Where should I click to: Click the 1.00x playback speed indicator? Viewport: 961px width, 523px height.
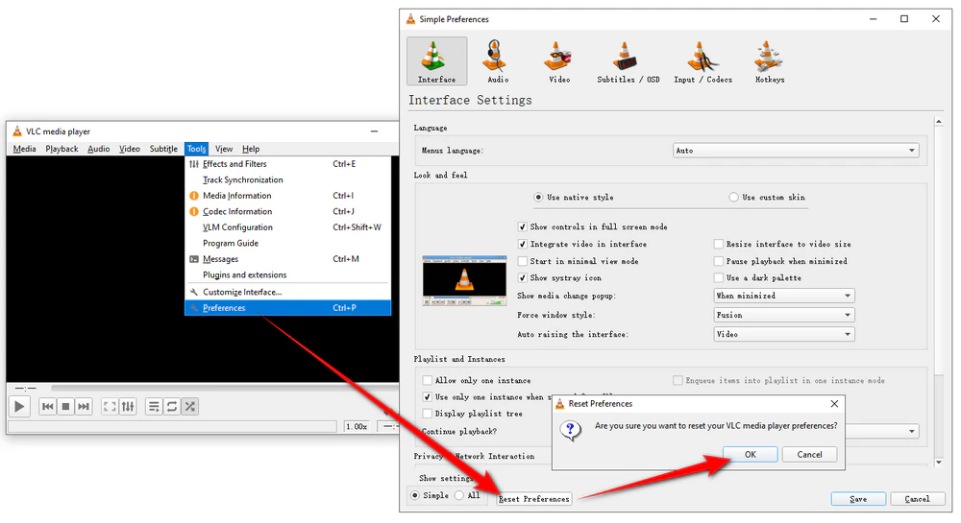coord(357,426)
